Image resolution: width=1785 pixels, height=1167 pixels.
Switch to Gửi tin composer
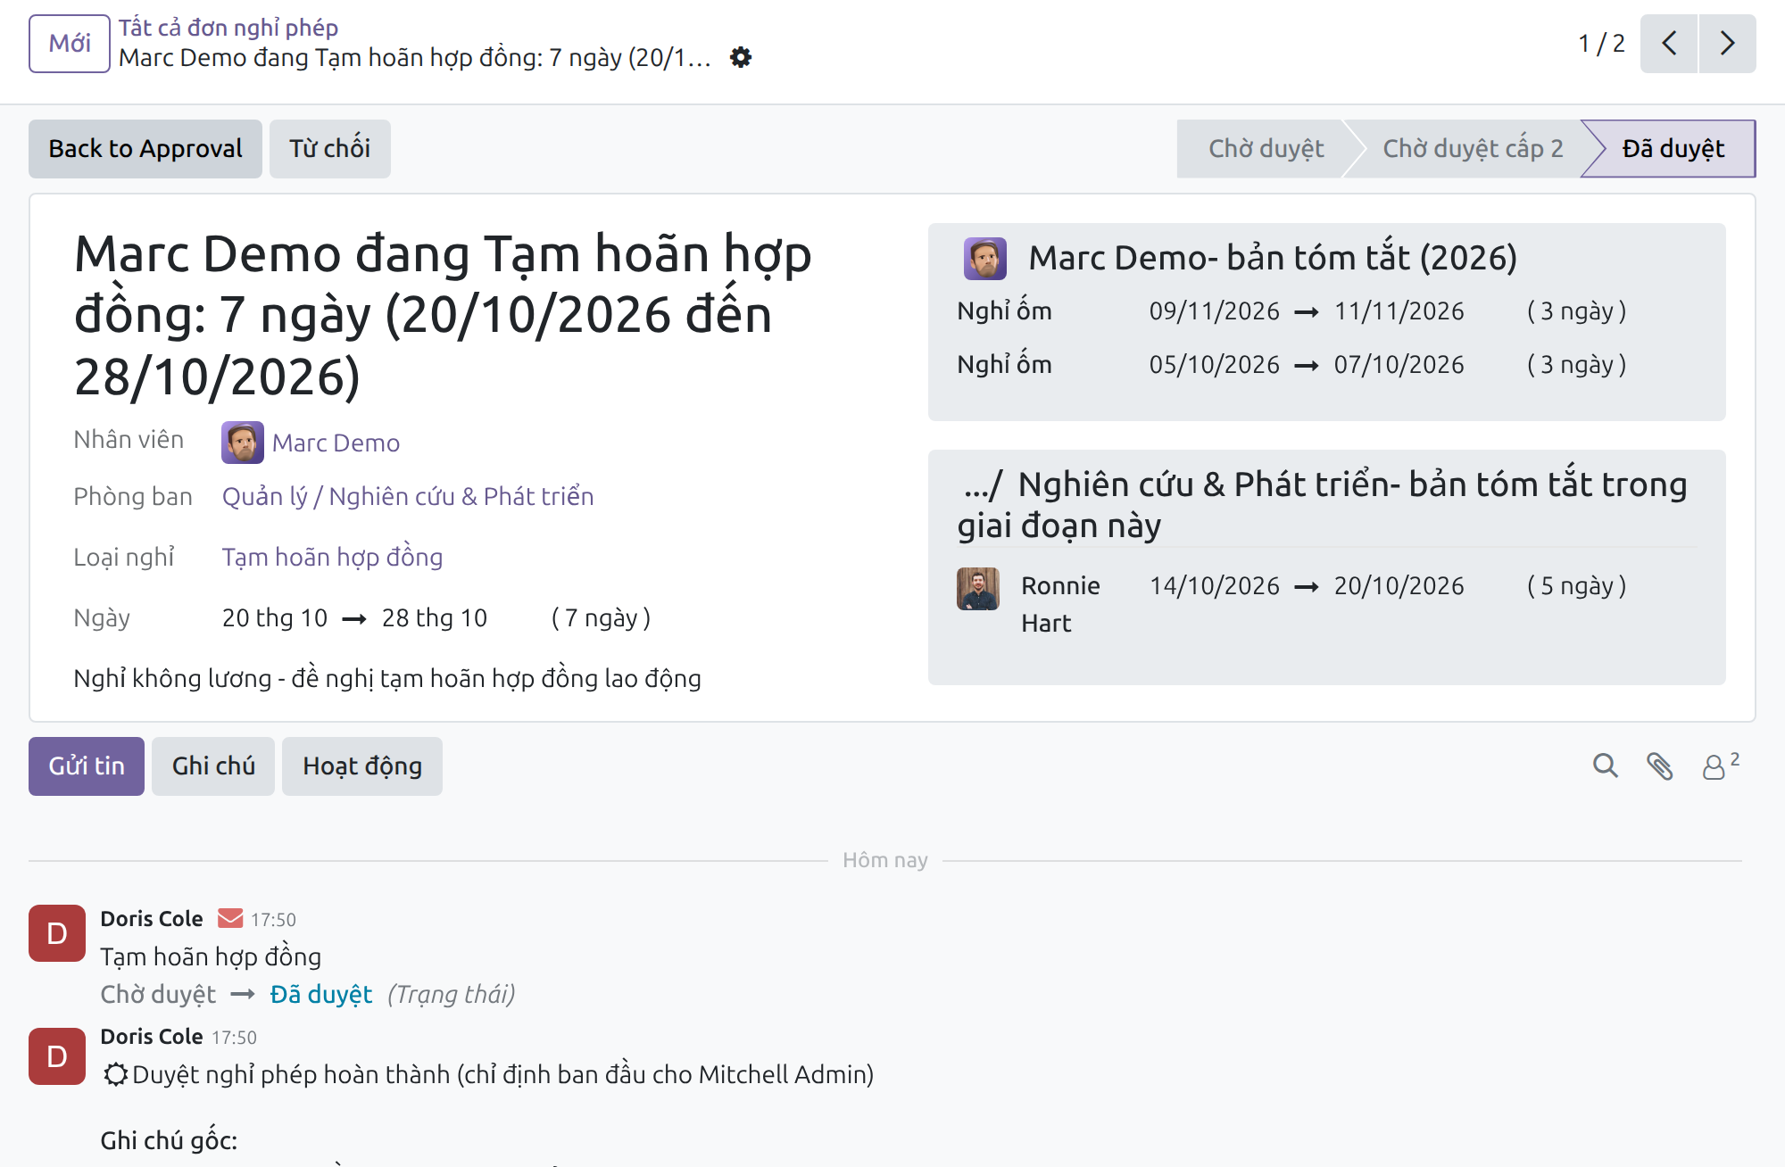coord(87,766)
